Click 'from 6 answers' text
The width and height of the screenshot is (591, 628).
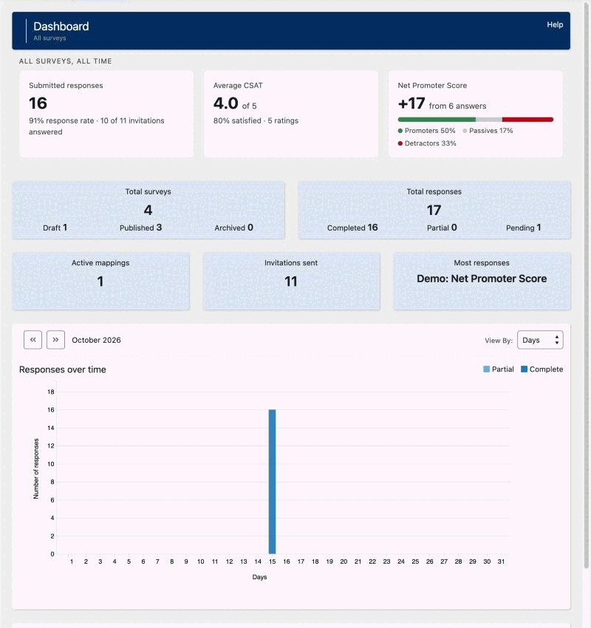[x=458, y=106]
